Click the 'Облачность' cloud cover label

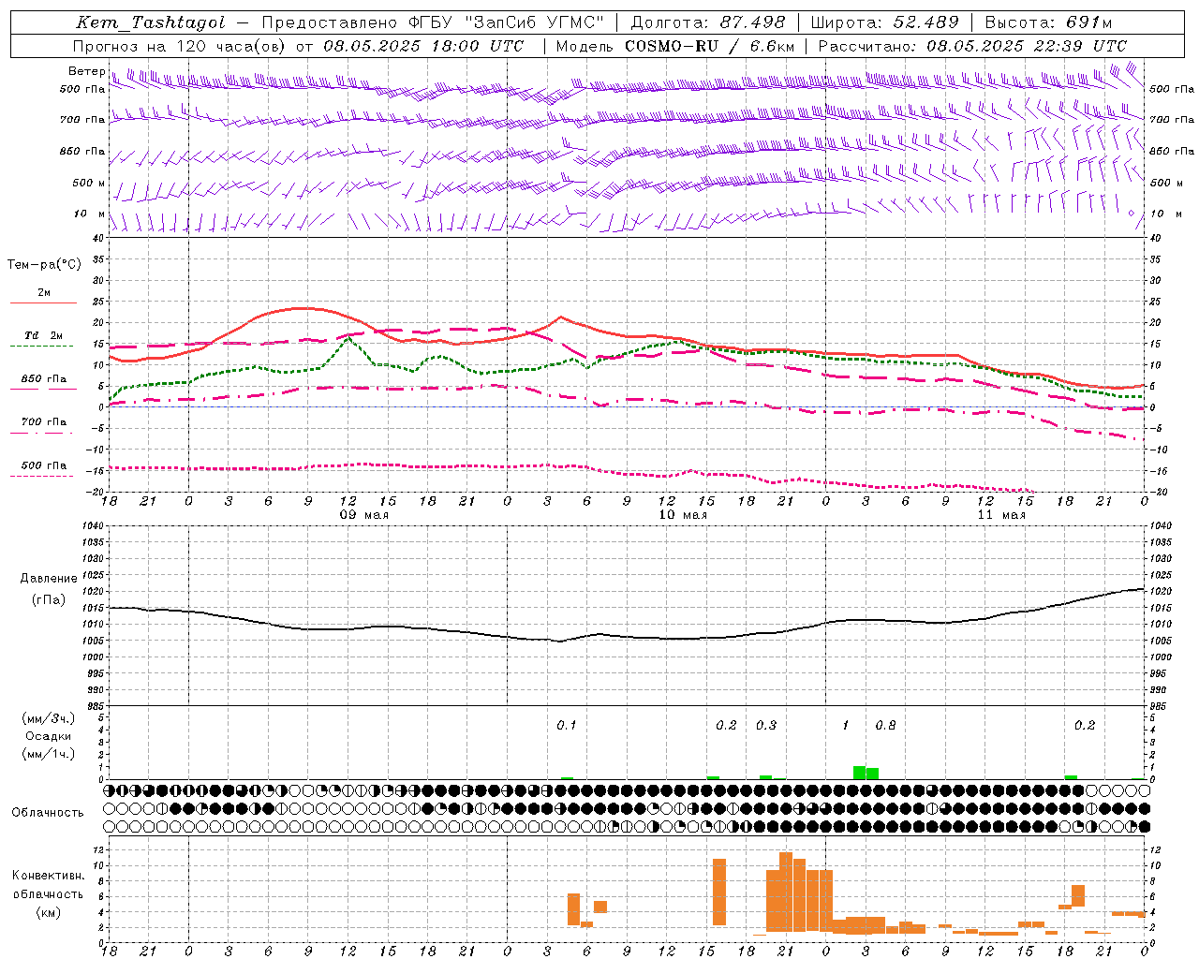48,813
